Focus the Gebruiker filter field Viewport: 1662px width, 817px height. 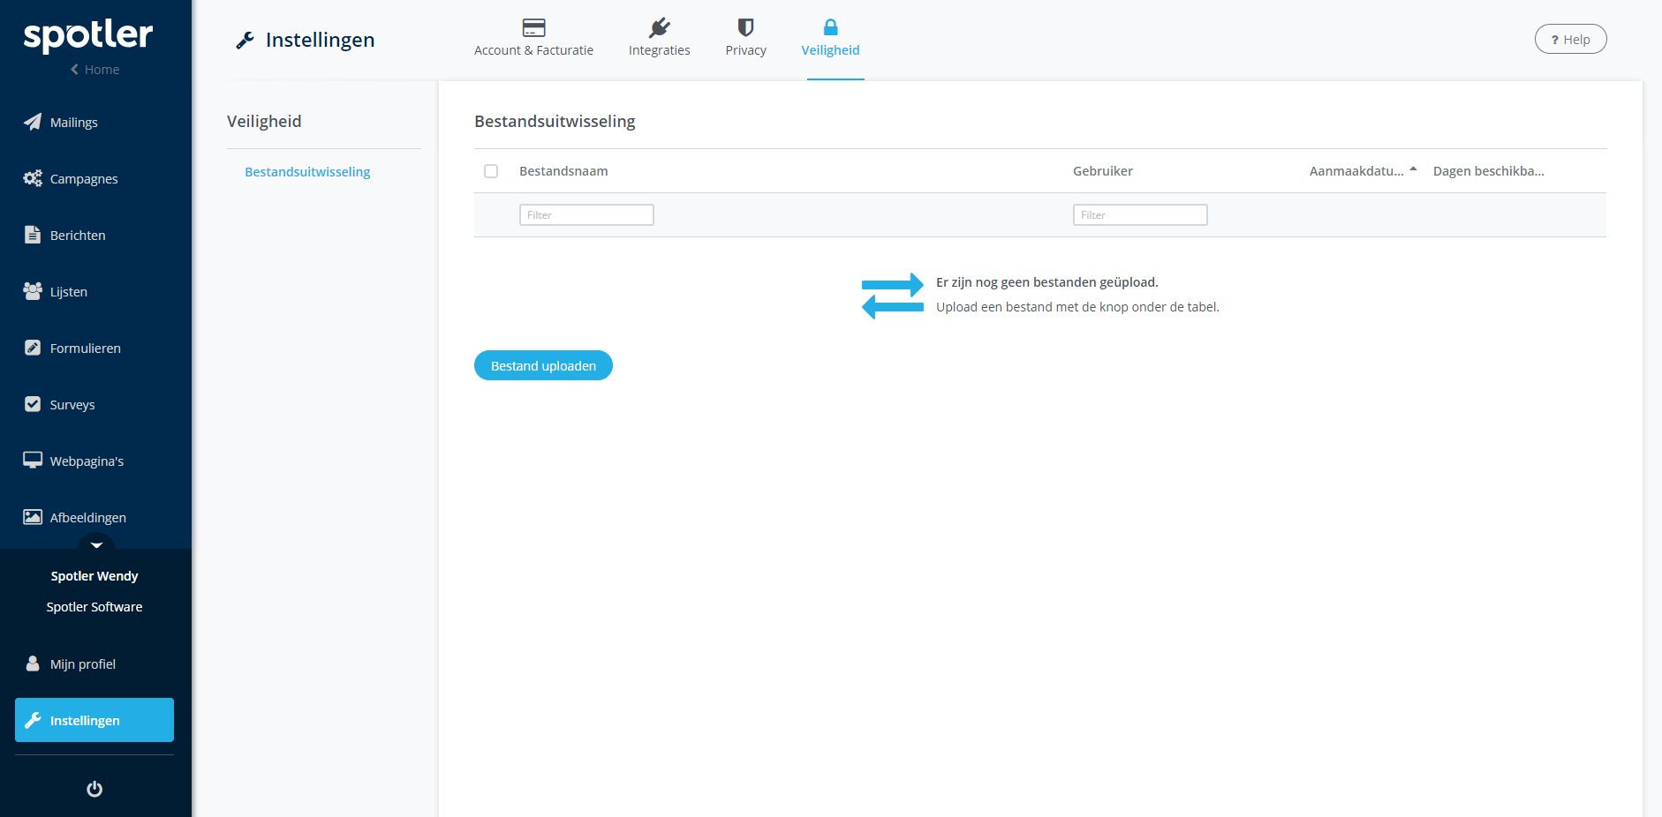coord(1139,215)
